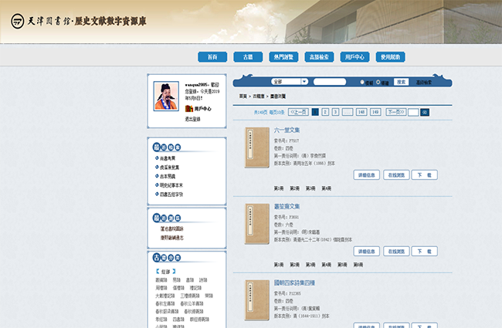Viewport: 502px width, 328px height.
Task: Go to page 2 in the pagination
Action: 325,112
